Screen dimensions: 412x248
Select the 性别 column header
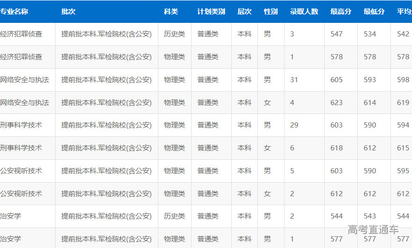tap(271, 12)
